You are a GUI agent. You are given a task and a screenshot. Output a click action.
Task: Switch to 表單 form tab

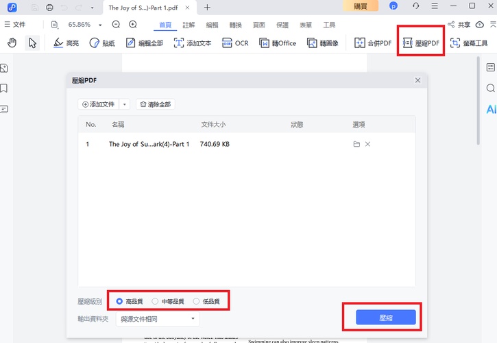pos(306,25)
